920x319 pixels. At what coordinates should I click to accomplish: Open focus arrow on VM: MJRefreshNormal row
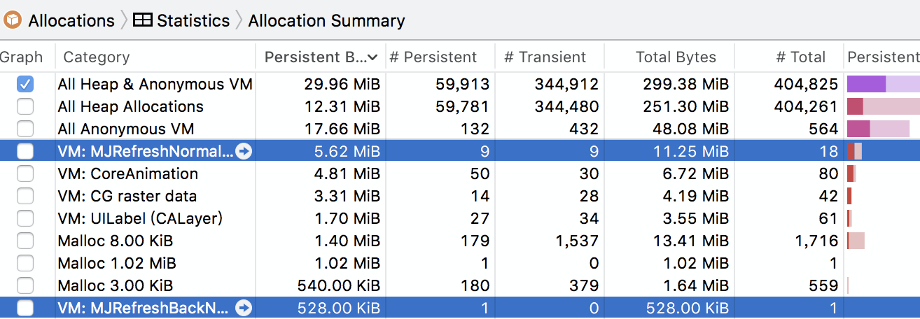244,151
